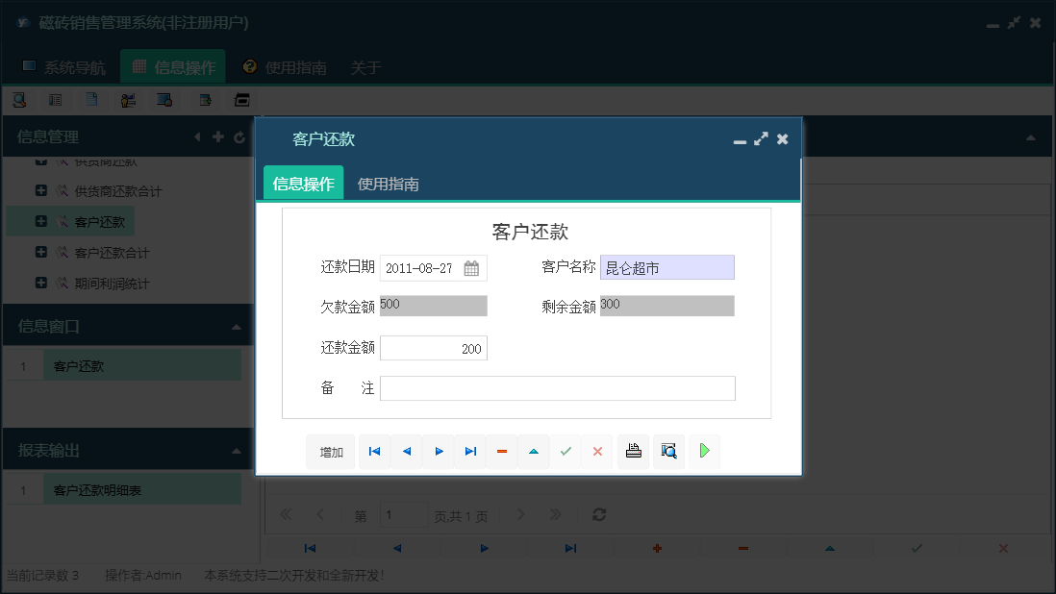The width and height of the screenshot is (1056, 594).
Task: Click inside the 备注 input field
Action: pyautogui.click(x=558, y=387)
